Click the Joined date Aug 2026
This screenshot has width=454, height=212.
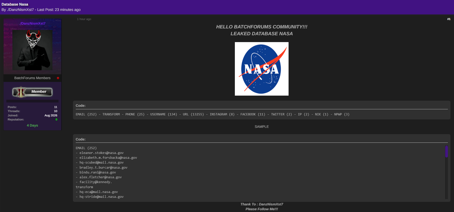pyautogui.click(x=51, y=115)
